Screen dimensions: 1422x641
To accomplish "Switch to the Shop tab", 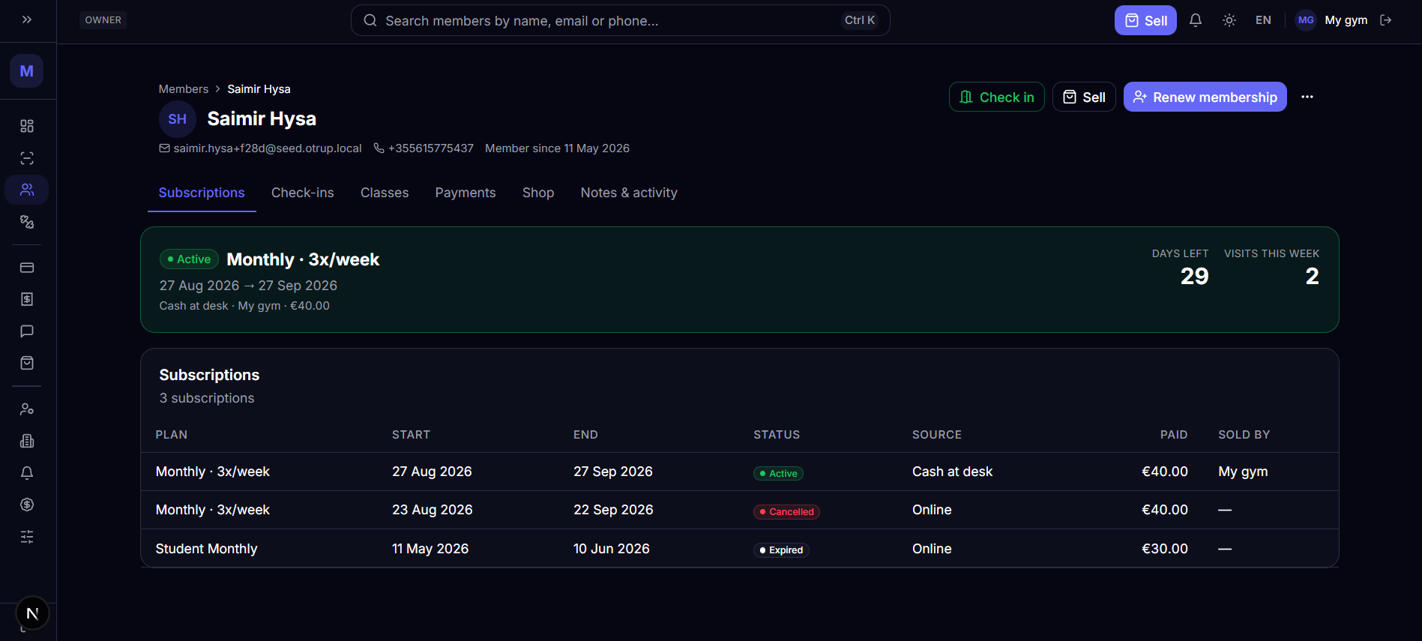I will (x=538, y=193).
